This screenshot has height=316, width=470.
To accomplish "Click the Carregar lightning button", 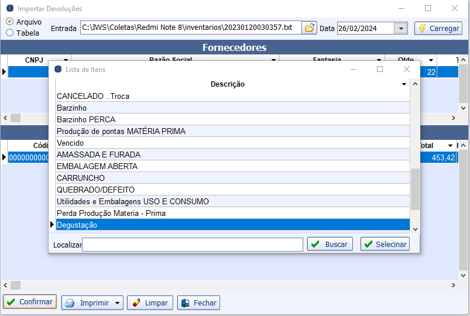I will point(438,28).
